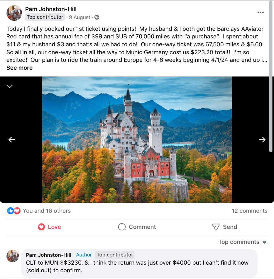Click the page vertical scrollbar
This screenshot has width=274, height=279.
[x=271, y=76]
